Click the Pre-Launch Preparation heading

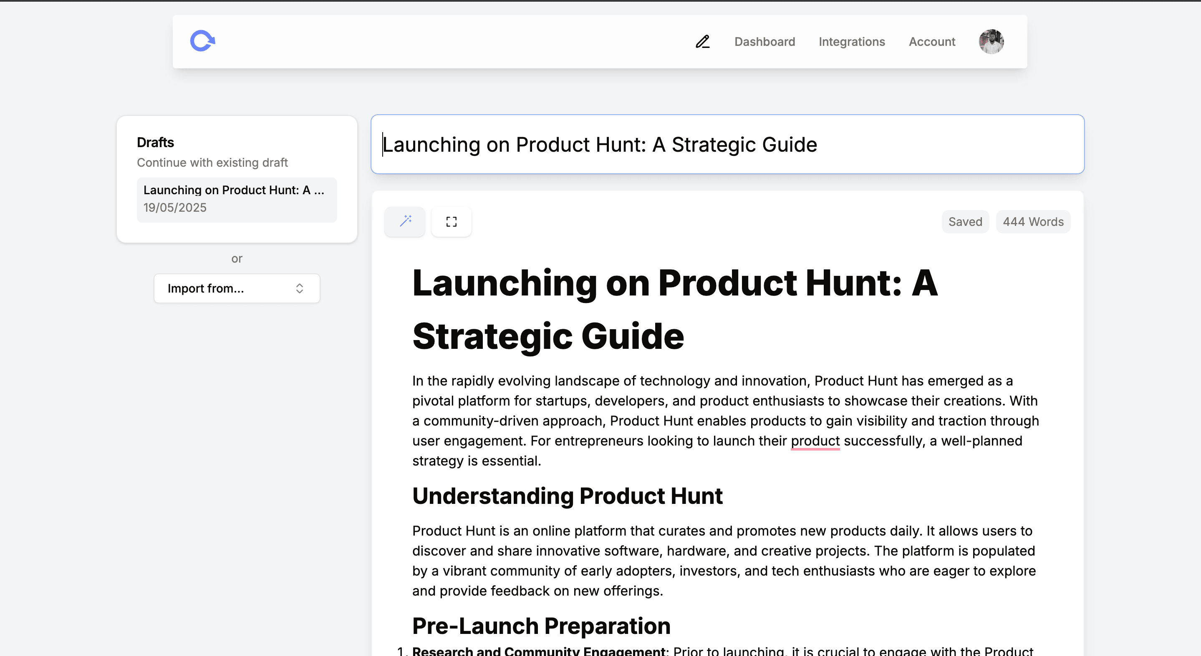click(x=541, y=626)
